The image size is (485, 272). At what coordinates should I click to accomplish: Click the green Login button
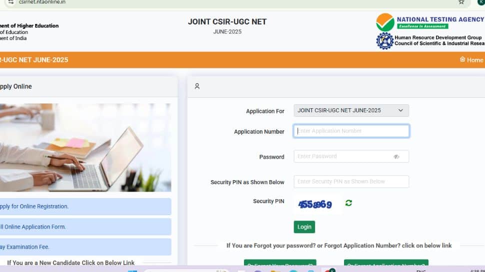(x=304, y=227)
